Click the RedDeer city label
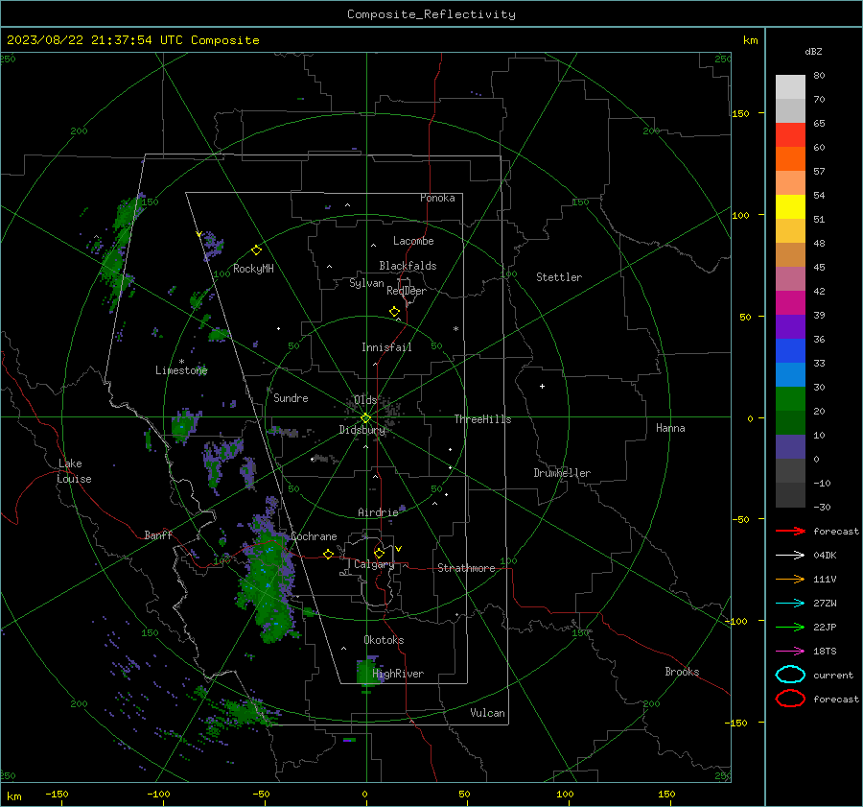Viewport: 863px width, 807px height. pos(407,291)
